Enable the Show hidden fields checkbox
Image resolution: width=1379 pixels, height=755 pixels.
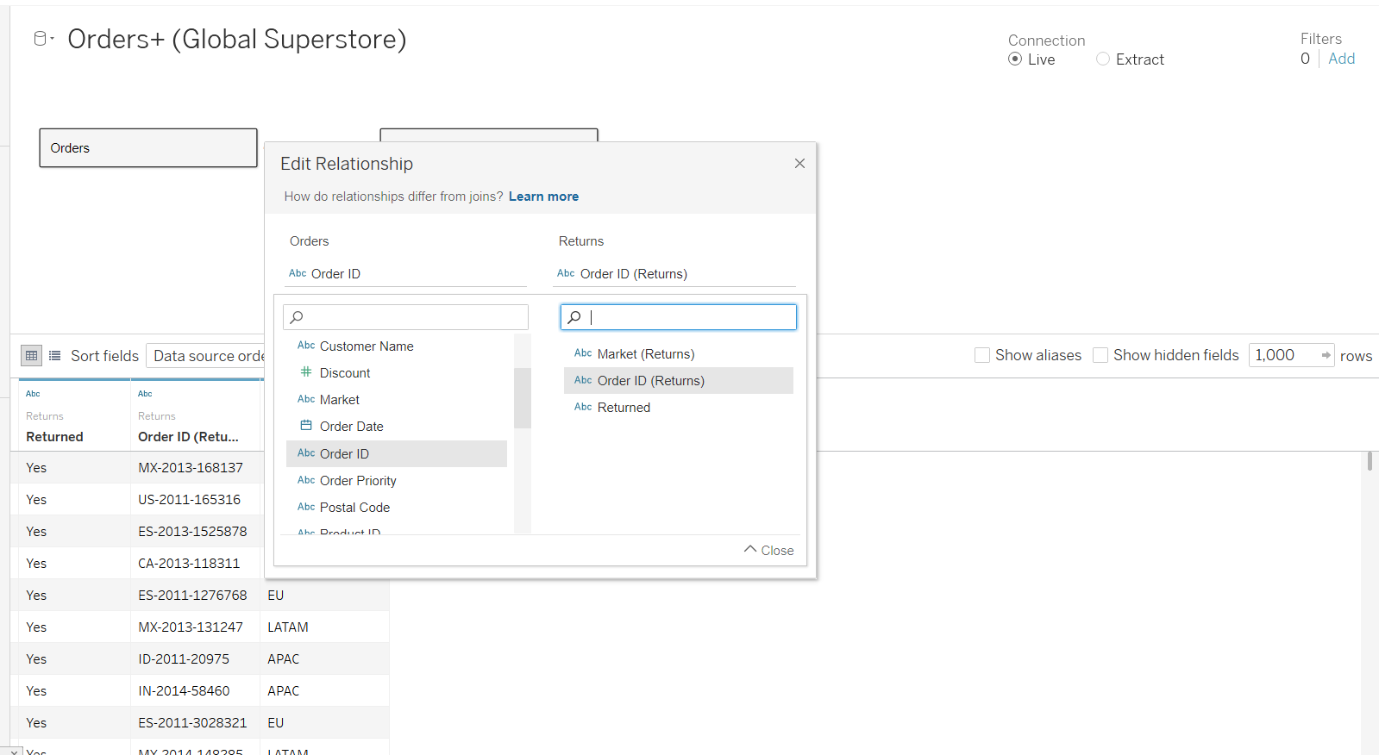coord(1100,355)
